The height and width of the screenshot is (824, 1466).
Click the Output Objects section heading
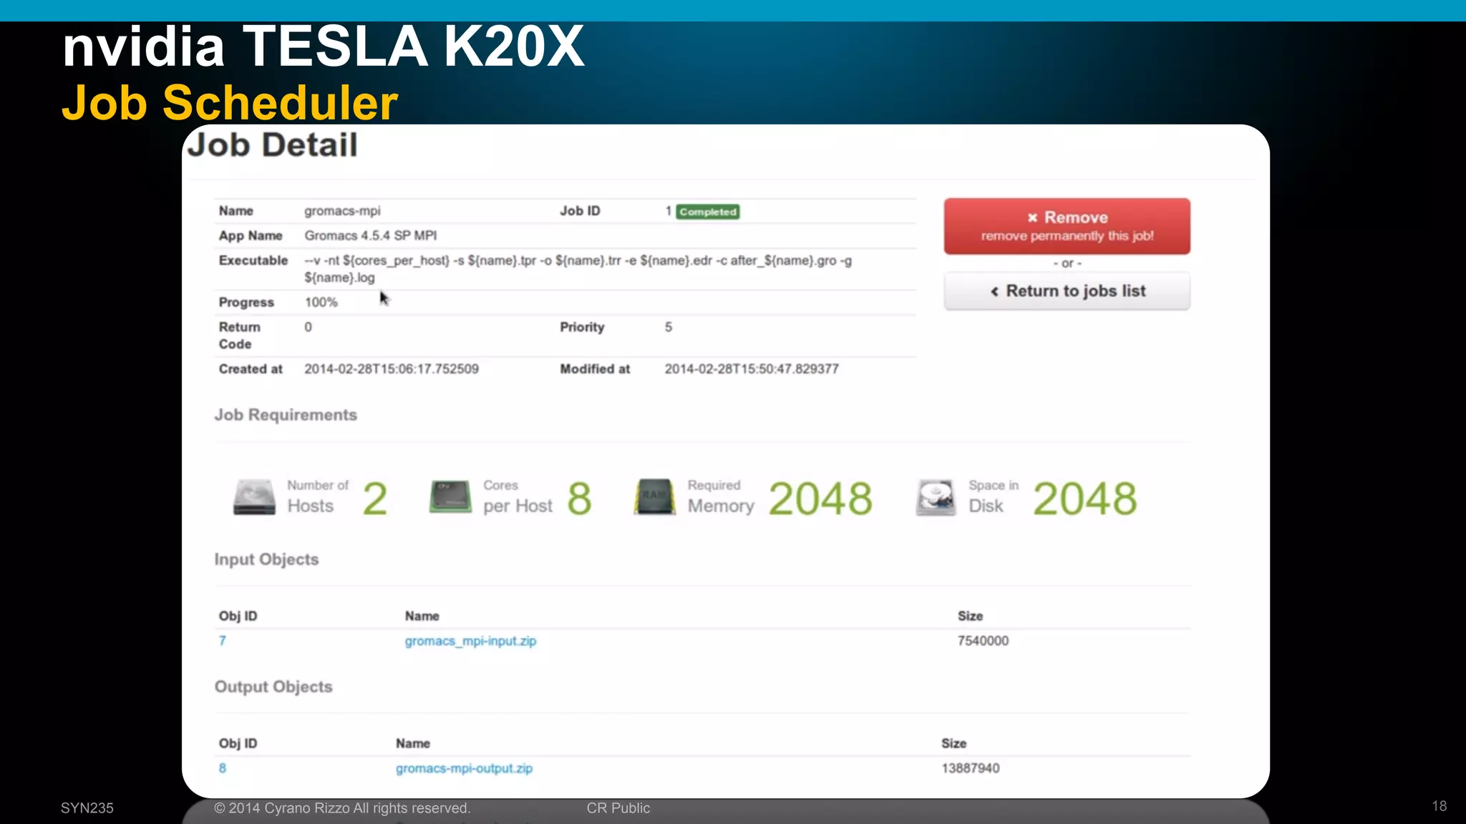point(273,687)
